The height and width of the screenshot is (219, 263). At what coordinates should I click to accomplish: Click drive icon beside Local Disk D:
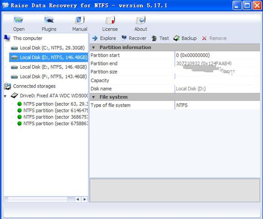tap(14, 57)
